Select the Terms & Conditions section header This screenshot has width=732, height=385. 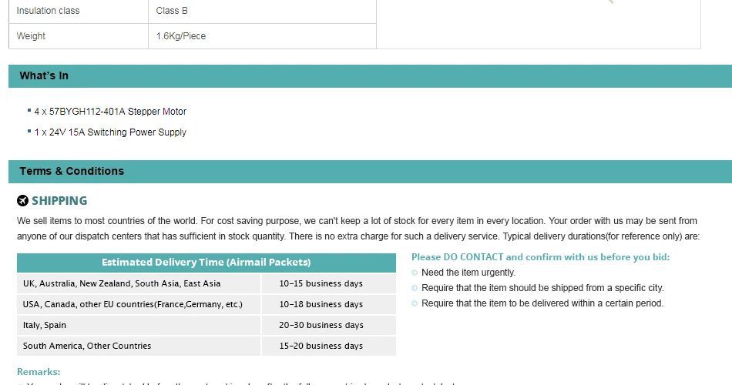click(370, 171)
